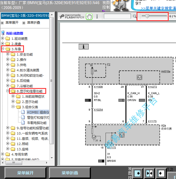Expand the 2.显示功能 folder

pos(13,101)
